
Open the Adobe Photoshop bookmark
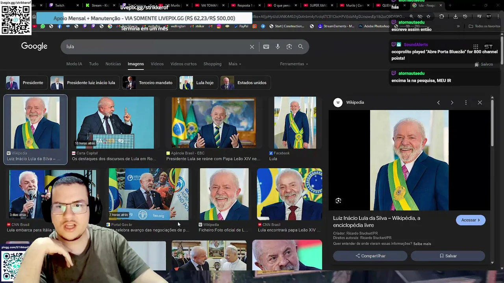374,26
